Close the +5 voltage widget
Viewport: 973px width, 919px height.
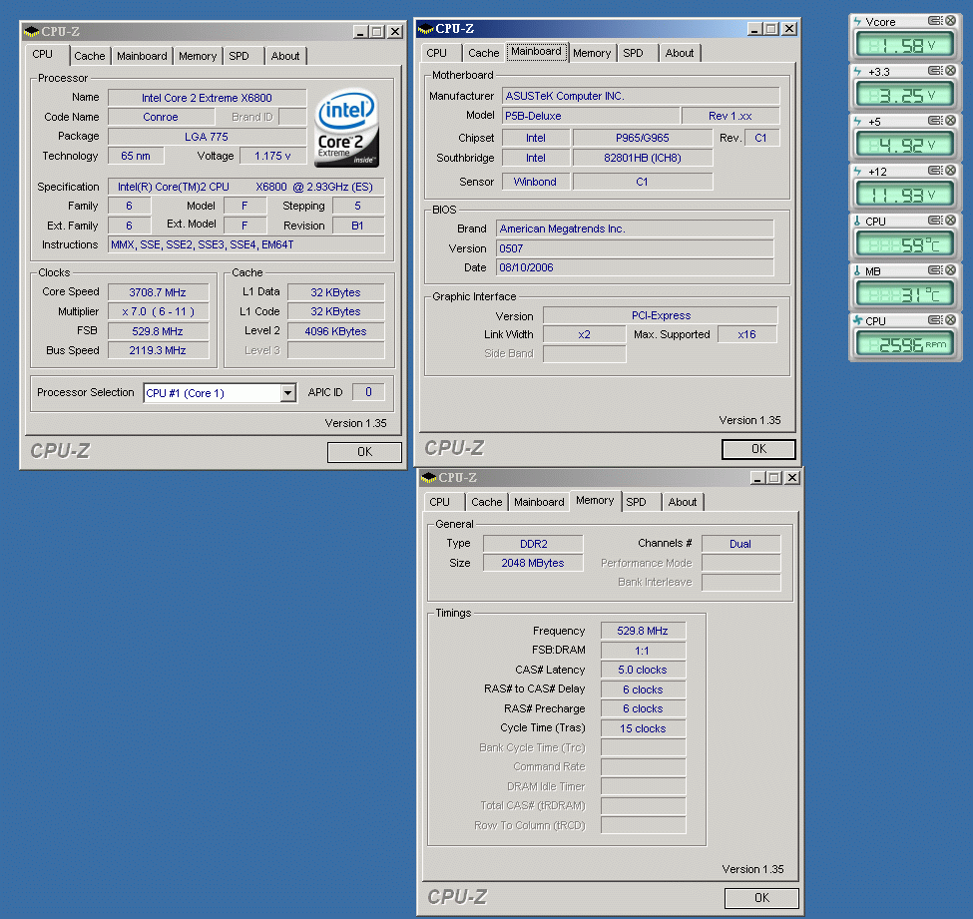coord(951,121)
